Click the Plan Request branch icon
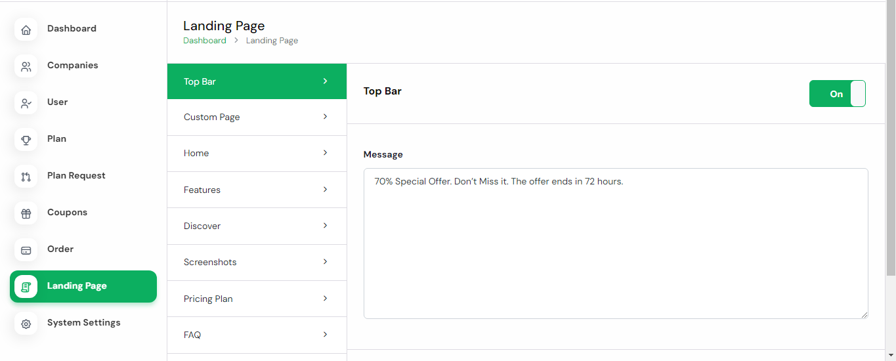896x361 pixels. tap(26, 177)
